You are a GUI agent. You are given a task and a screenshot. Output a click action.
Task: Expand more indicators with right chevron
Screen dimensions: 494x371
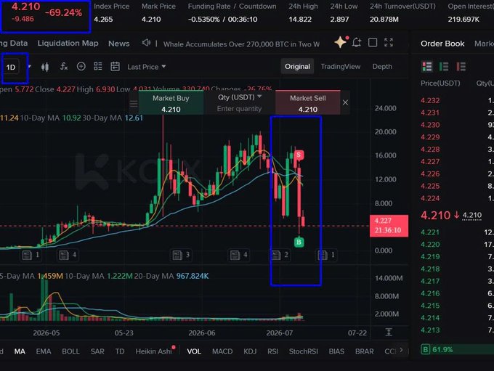click(x=401, y=350)
